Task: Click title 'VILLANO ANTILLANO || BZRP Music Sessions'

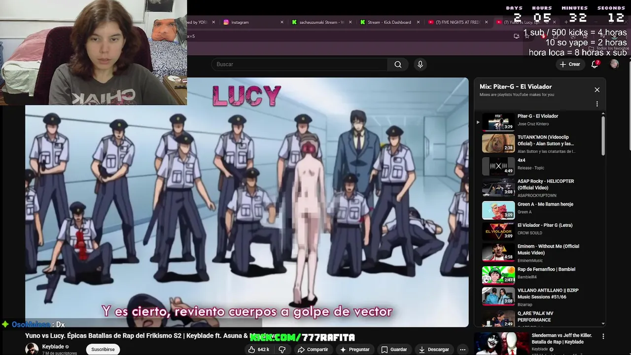Action: [x=548, y=294]
